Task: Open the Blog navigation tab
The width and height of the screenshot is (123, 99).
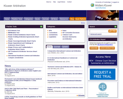Action: (72, 19)
